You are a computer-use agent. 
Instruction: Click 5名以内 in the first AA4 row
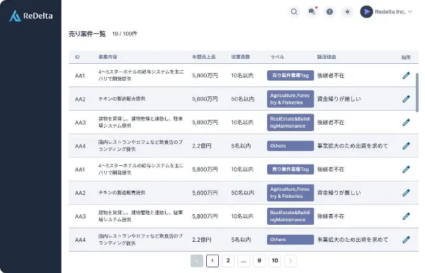pyautogui.click(x=241, y=146)
